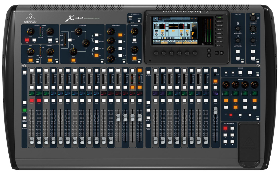
Task: Toggle Mute Group 1 button
Action: (x=225, y=128)
